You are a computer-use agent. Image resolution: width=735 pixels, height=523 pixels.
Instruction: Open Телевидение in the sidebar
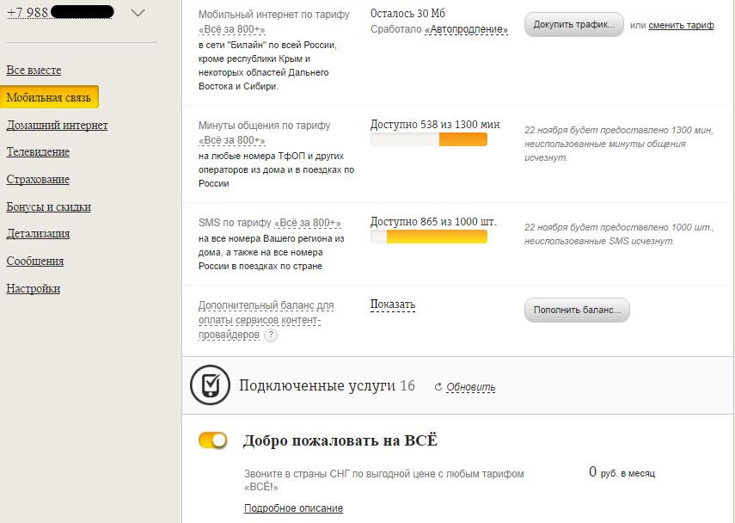coord(38,152)
